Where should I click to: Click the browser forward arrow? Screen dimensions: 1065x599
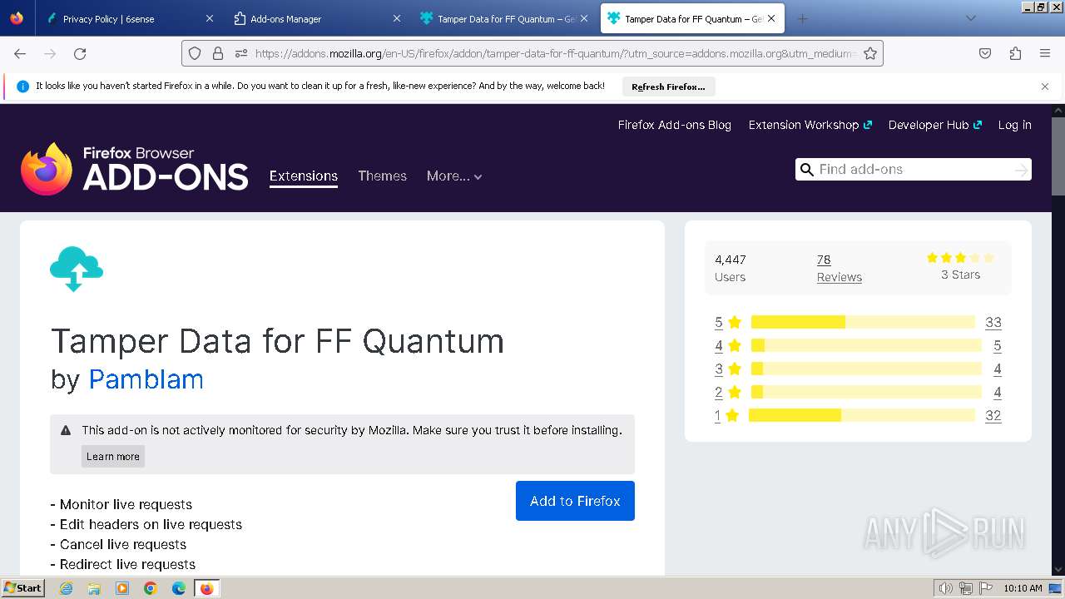[50, 53]
